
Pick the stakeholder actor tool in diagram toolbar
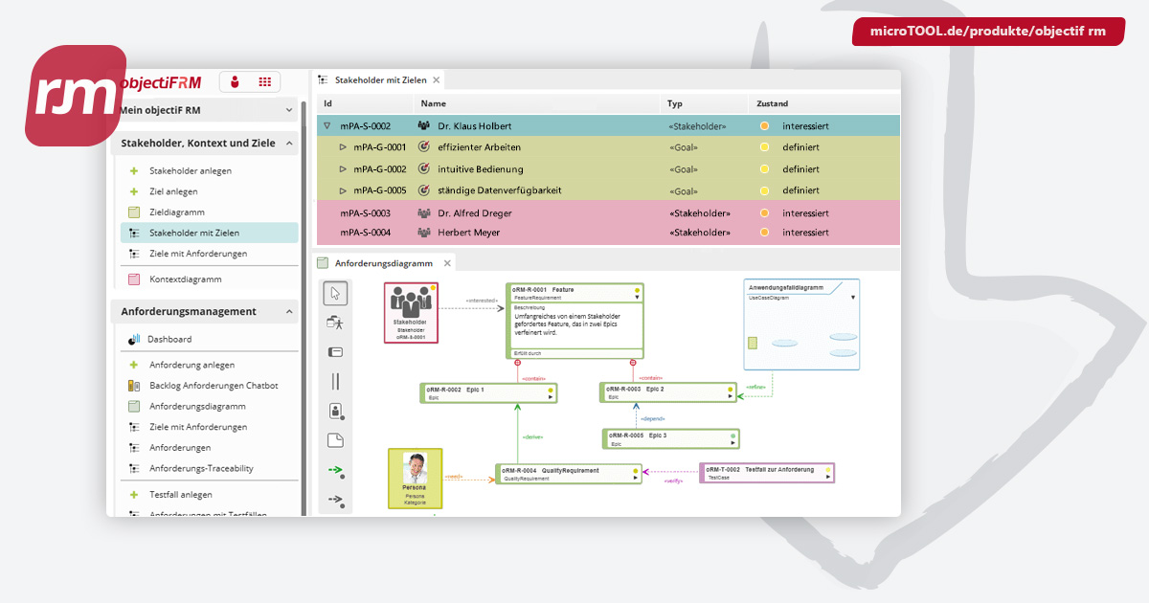click(x=335, y=323)
